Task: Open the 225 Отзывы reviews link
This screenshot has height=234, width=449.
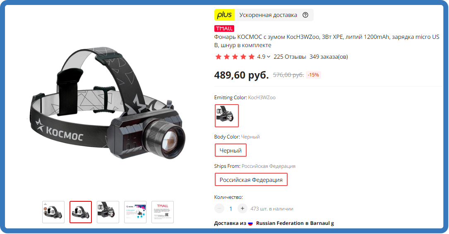Action: 290,57
